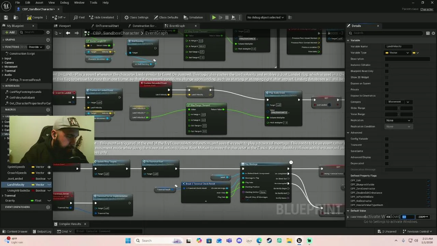Focus the My Blueprint search field
The image size is (437, 246).
pyautogui.click(x=31, y=32)
